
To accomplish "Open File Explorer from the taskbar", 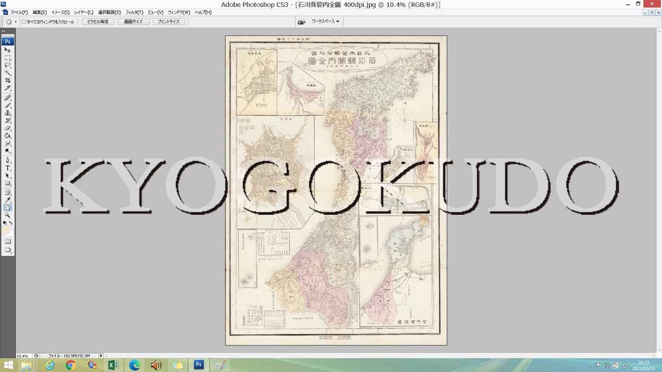I will [x=26, y=365].
